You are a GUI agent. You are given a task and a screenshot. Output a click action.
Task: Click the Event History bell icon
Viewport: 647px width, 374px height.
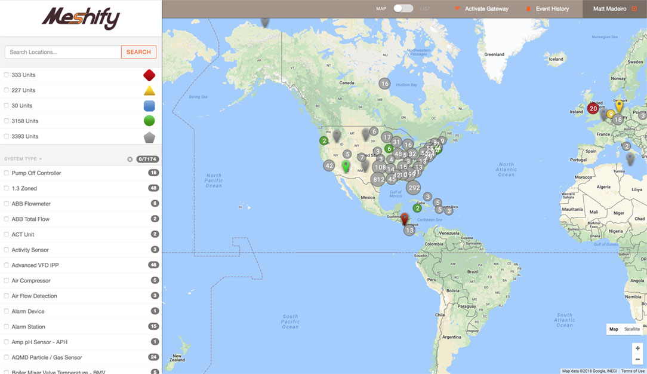528,9
